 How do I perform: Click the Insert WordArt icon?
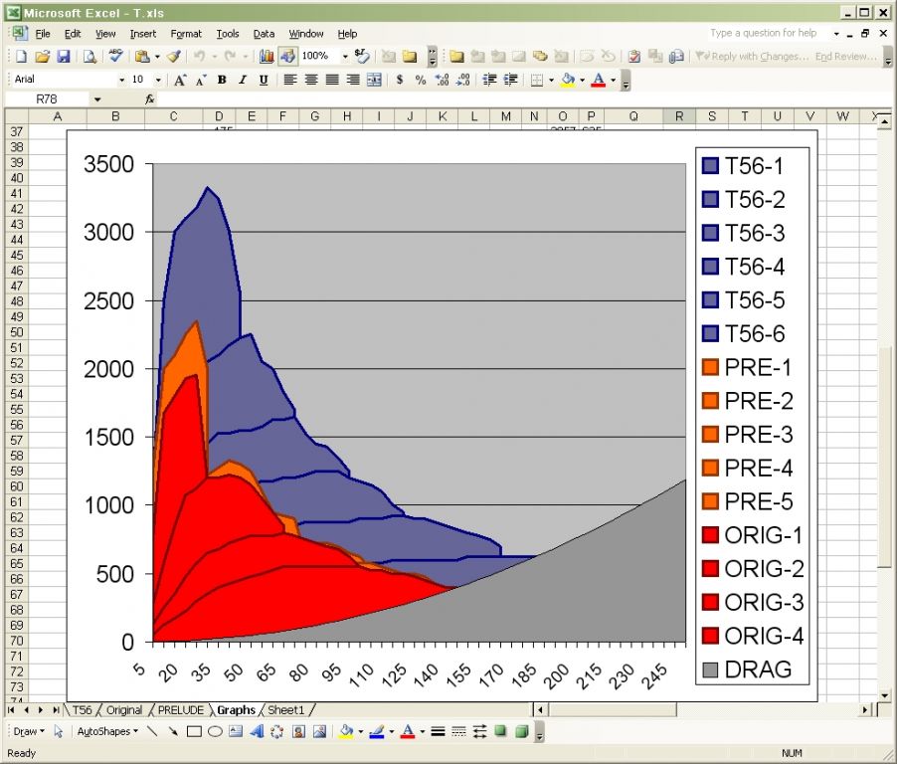[x=257, y=732]
